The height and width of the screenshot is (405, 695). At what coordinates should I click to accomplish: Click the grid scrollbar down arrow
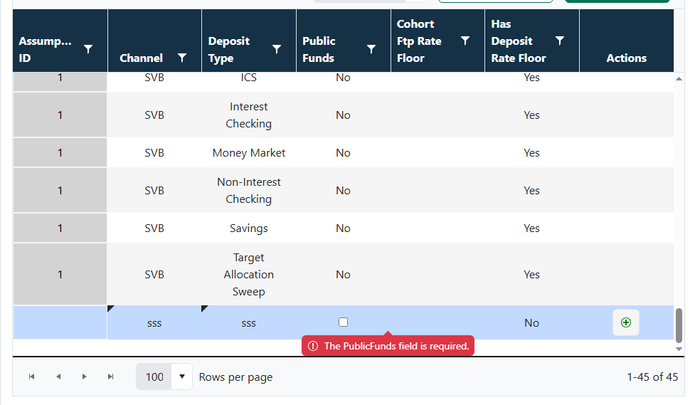(x=679, y=349)
